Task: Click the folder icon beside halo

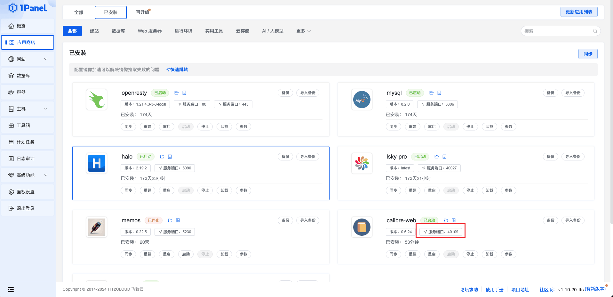Action: coord(162,157)
